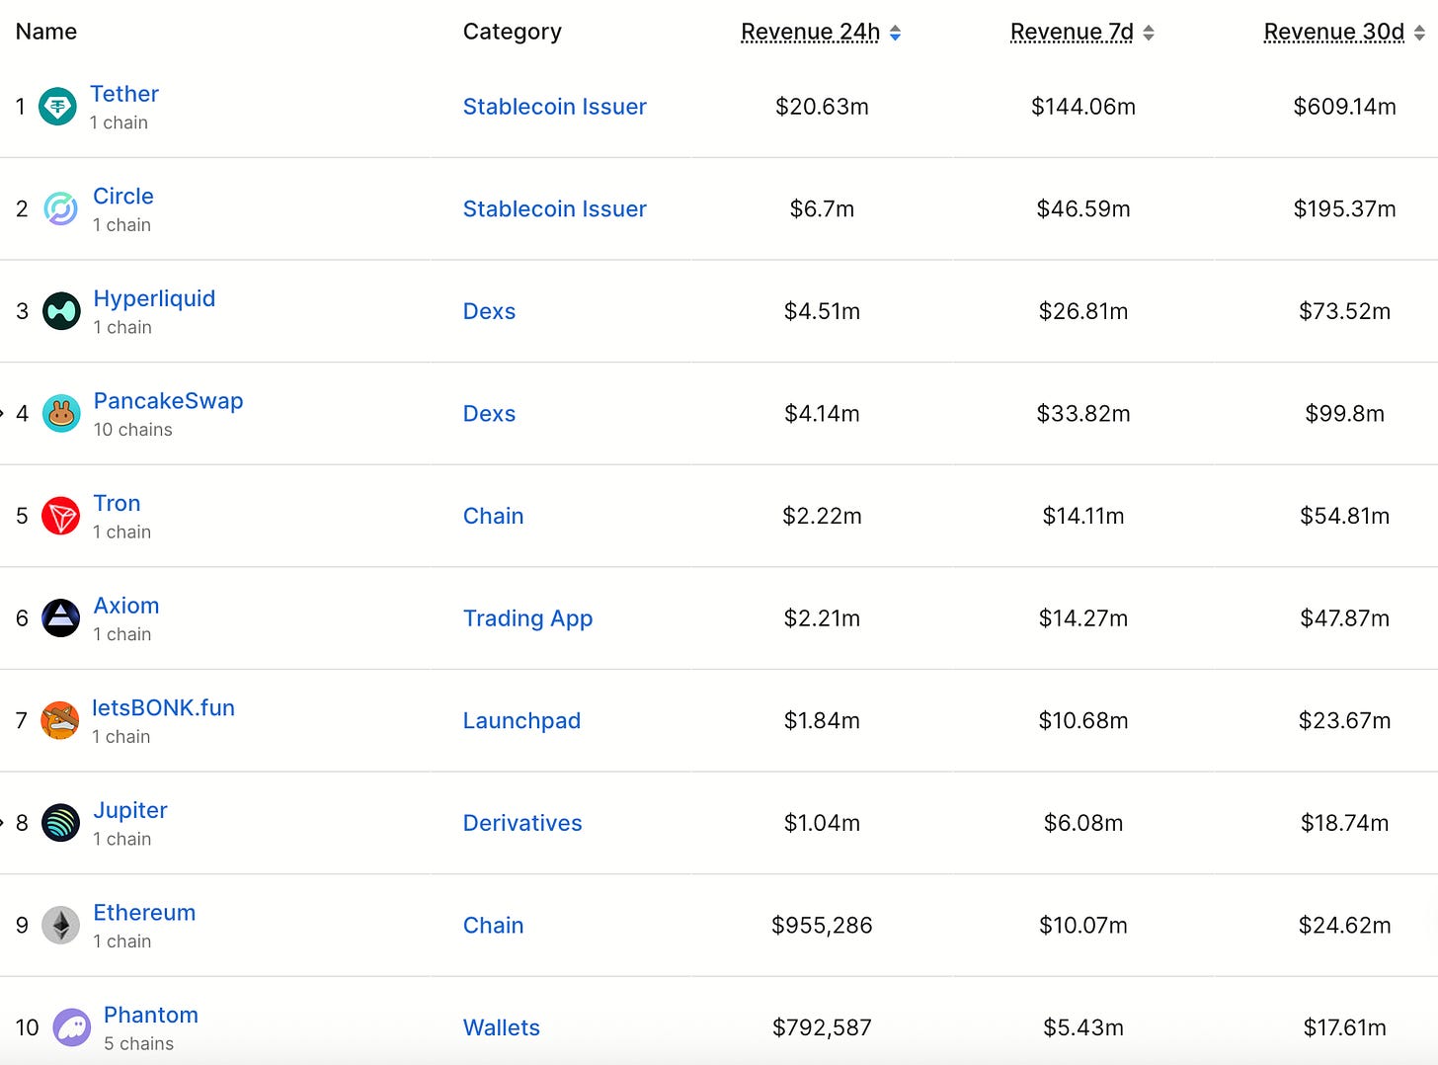The width and height of the screenshot is (1438, 1065).
Task: Open Chain category in Ethereum row
Action: coord(494,925)
